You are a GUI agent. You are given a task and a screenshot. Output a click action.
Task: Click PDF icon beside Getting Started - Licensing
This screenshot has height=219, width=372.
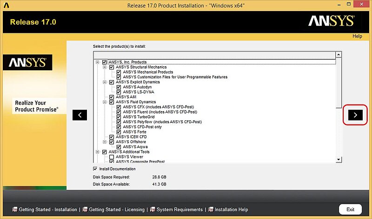[85, 209]
